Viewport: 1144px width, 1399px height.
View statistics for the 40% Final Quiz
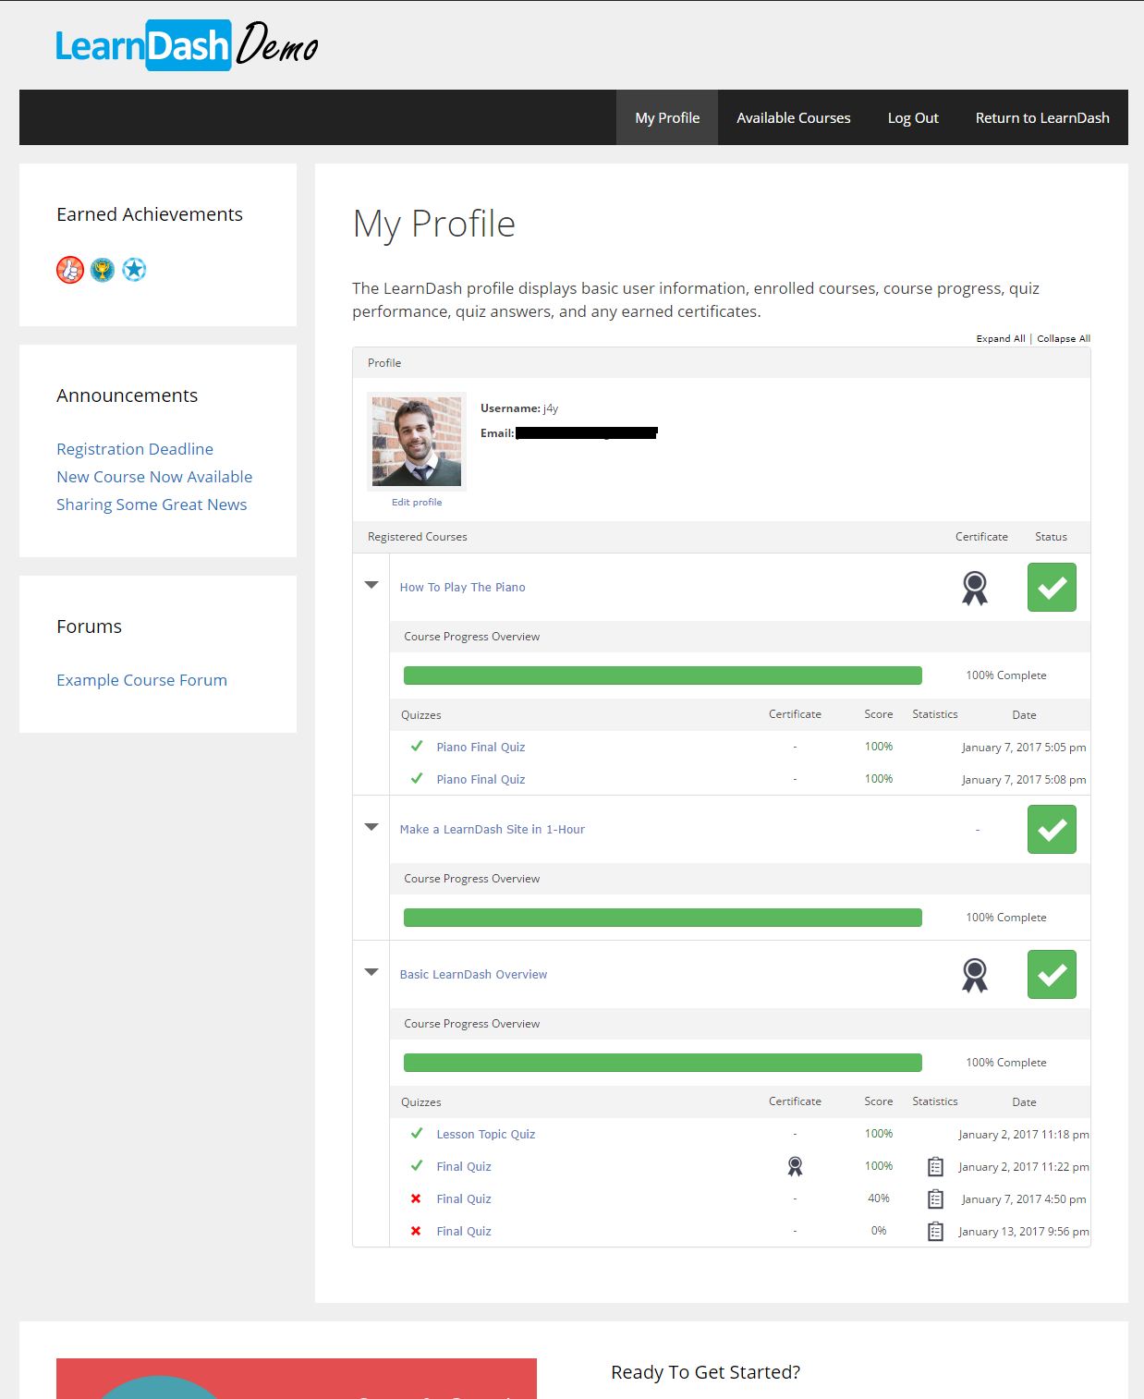(x=935, y=1198)
